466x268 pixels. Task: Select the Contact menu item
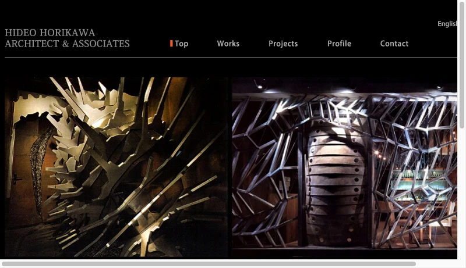[x=394, y=44]
